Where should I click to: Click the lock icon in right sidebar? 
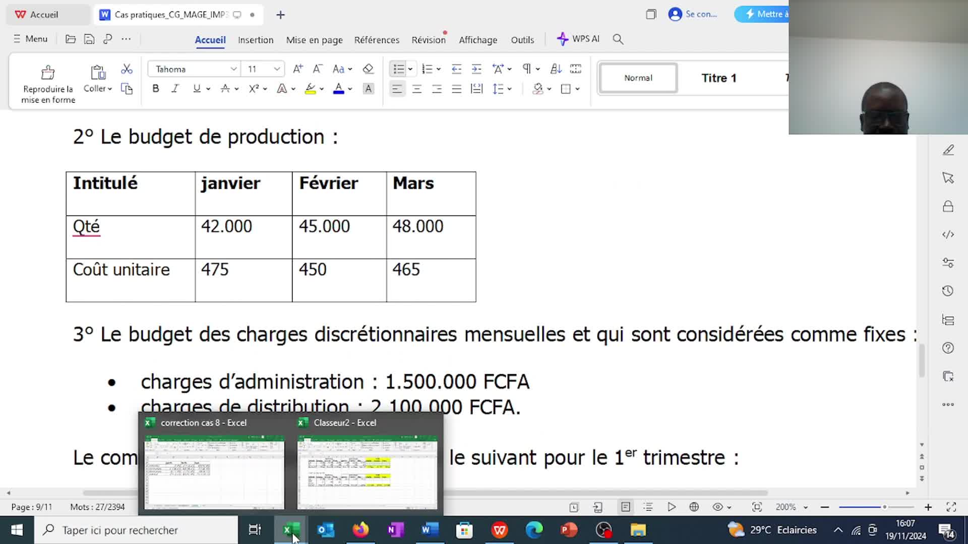click(948, 207)
